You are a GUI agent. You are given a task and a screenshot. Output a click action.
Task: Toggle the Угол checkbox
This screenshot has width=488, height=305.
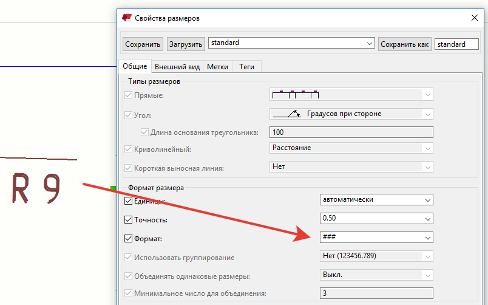coord(128,115)
